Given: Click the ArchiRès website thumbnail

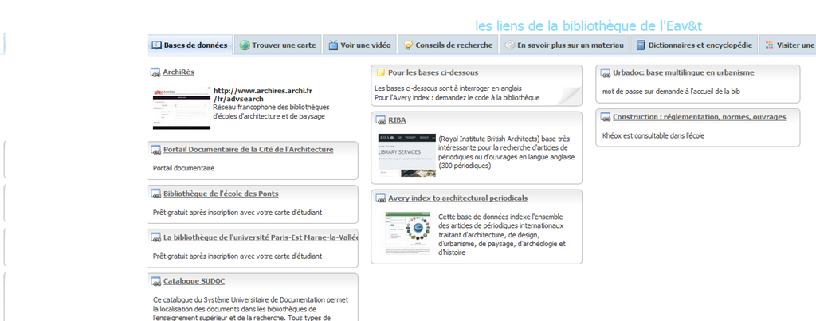Looking at the screenshot, I should point(182,108).
